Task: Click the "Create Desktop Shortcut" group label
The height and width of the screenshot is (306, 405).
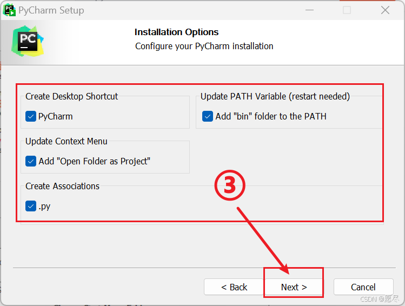Action: point(71,96)
